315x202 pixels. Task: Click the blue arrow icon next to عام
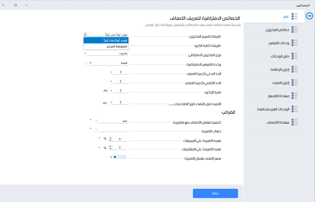(x=309, y=16)
